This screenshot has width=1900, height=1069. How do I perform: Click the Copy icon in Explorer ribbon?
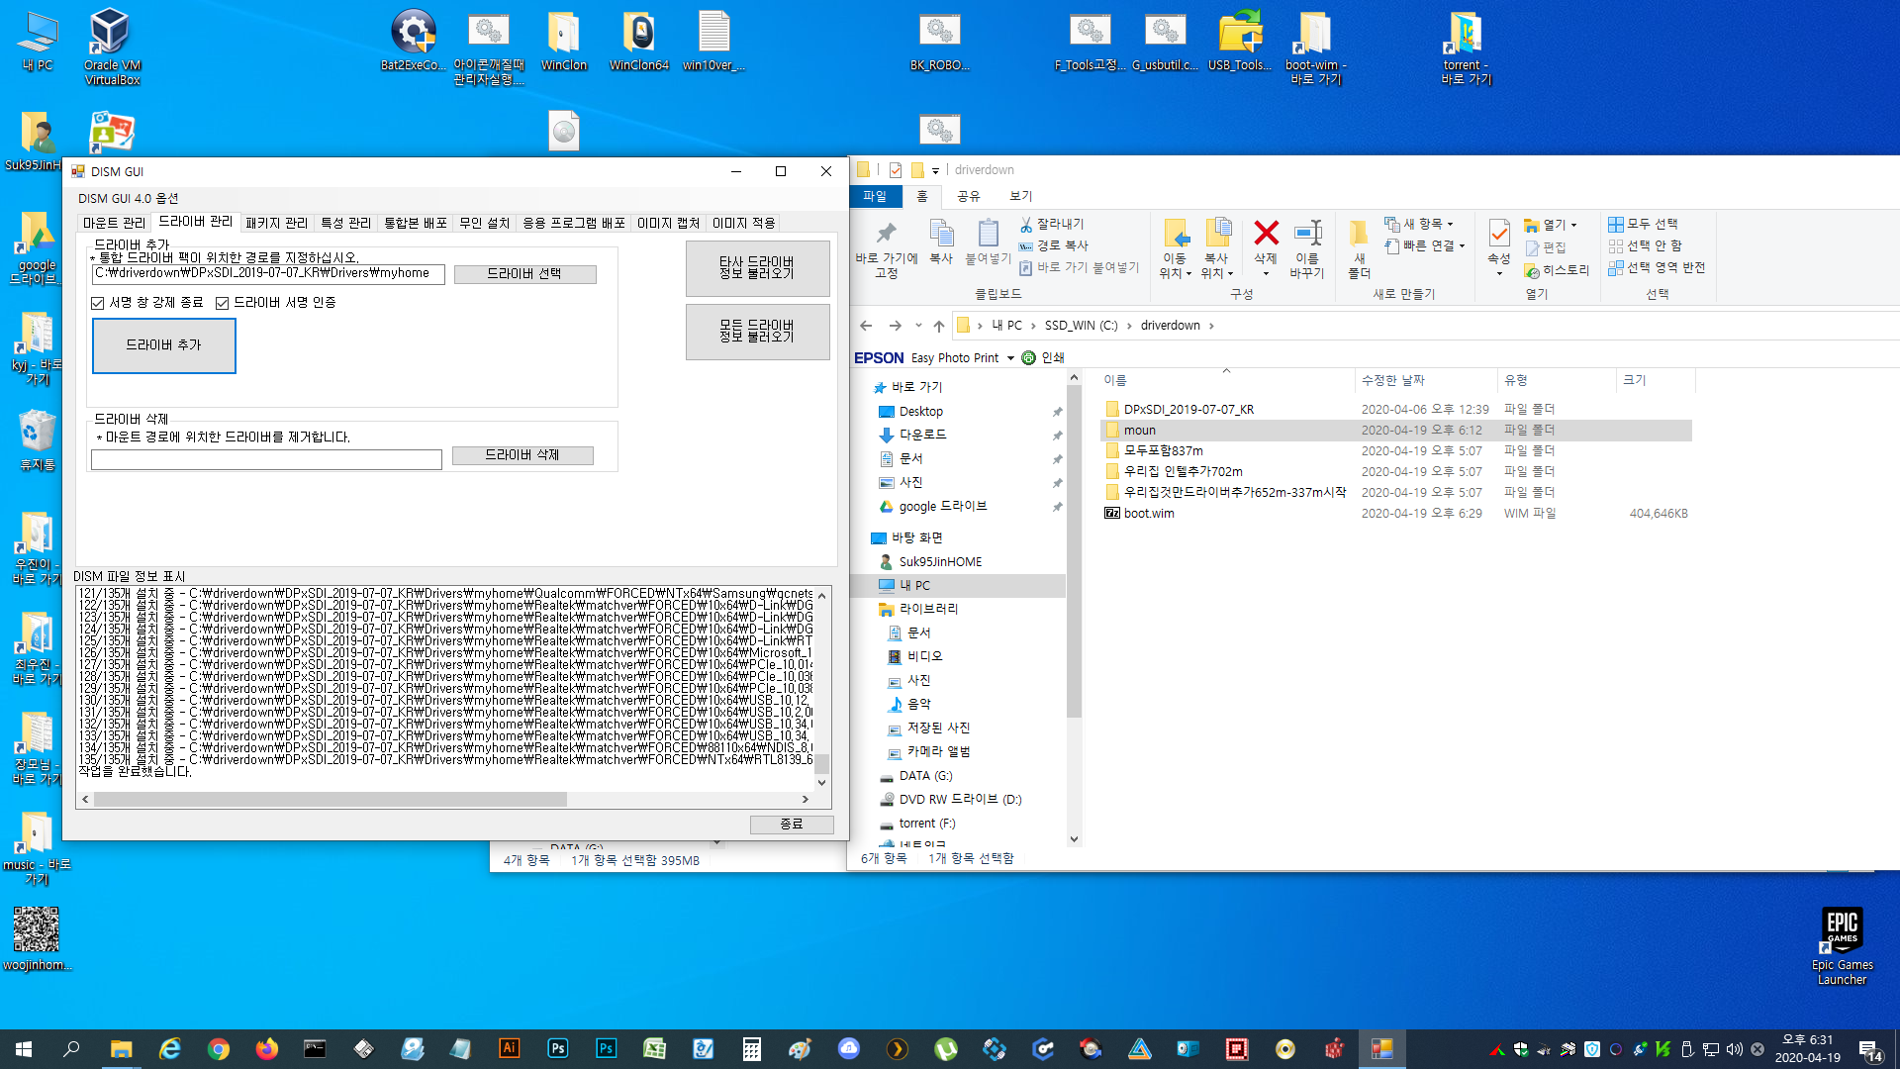(941, 233)
